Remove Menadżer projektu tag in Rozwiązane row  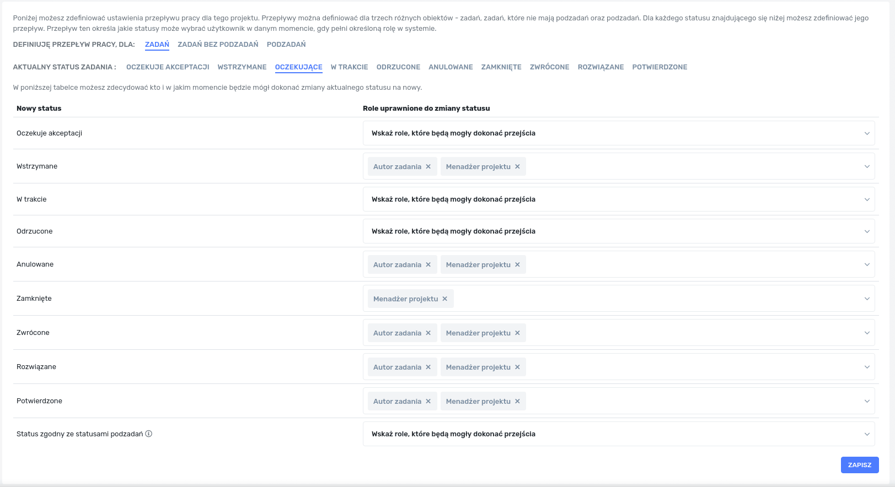[x=517, y=367]
